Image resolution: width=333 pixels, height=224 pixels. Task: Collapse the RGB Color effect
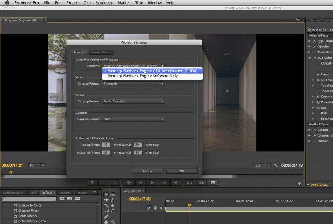309,58
